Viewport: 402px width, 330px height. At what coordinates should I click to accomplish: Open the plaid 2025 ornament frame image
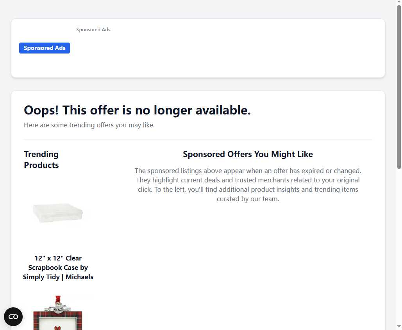58,314
